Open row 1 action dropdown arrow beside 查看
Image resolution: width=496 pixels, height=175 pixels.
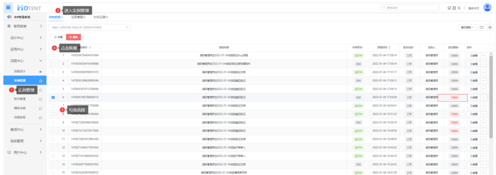(x=483, y=55)
